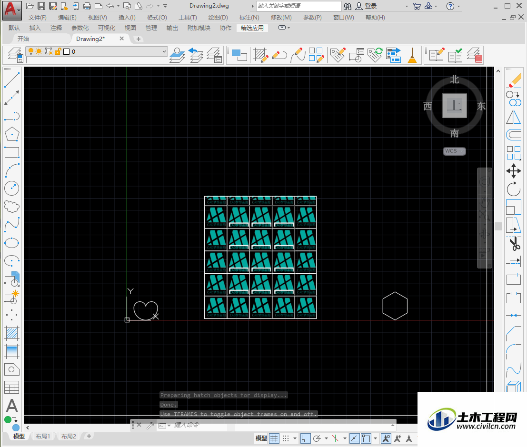
Task: Click the hexagon shape in drawing area
Action: pos(395,306)
